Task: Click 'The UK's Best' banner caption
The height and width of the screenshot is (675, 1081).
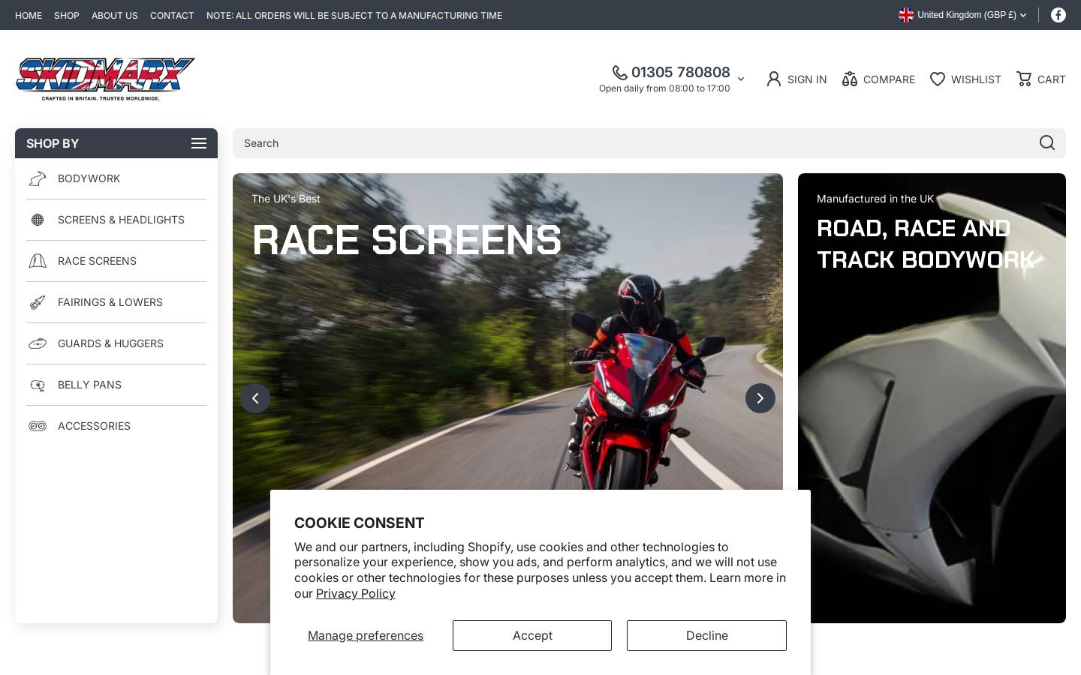Action: [286, 199]
